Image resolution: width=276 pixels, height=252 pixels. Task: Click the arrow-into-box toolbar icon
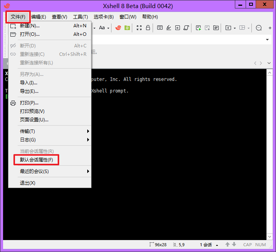(178, 28)
